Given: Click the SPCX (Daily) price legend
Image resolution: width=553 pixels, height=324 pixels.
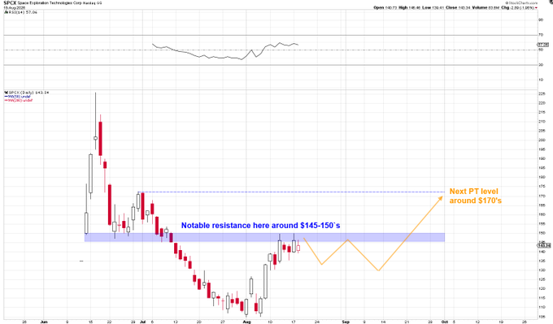Looking at the screenshot, I should click(x=27, y=93).
